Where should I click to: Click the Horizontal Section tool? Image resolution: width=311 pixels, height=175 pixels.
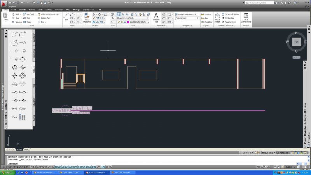pos(230,14)
